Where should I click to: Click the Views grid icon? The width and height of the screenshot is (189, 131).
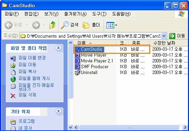coord(110,25)
